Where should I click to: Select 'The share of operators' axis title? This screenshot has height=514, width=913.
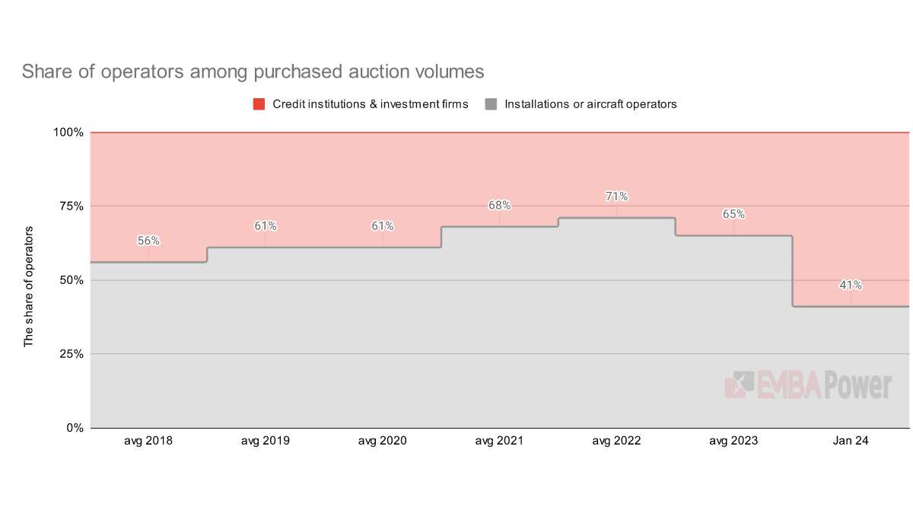tap(29, 286)
